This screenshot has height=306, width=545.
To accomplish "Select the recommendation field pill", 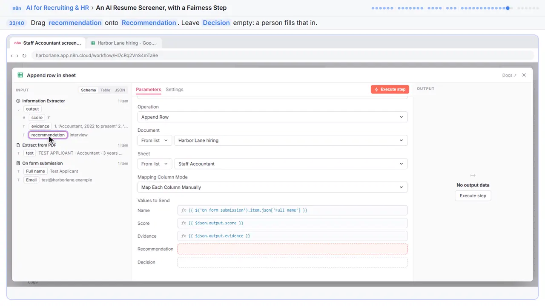I will (x=48, y=135).
